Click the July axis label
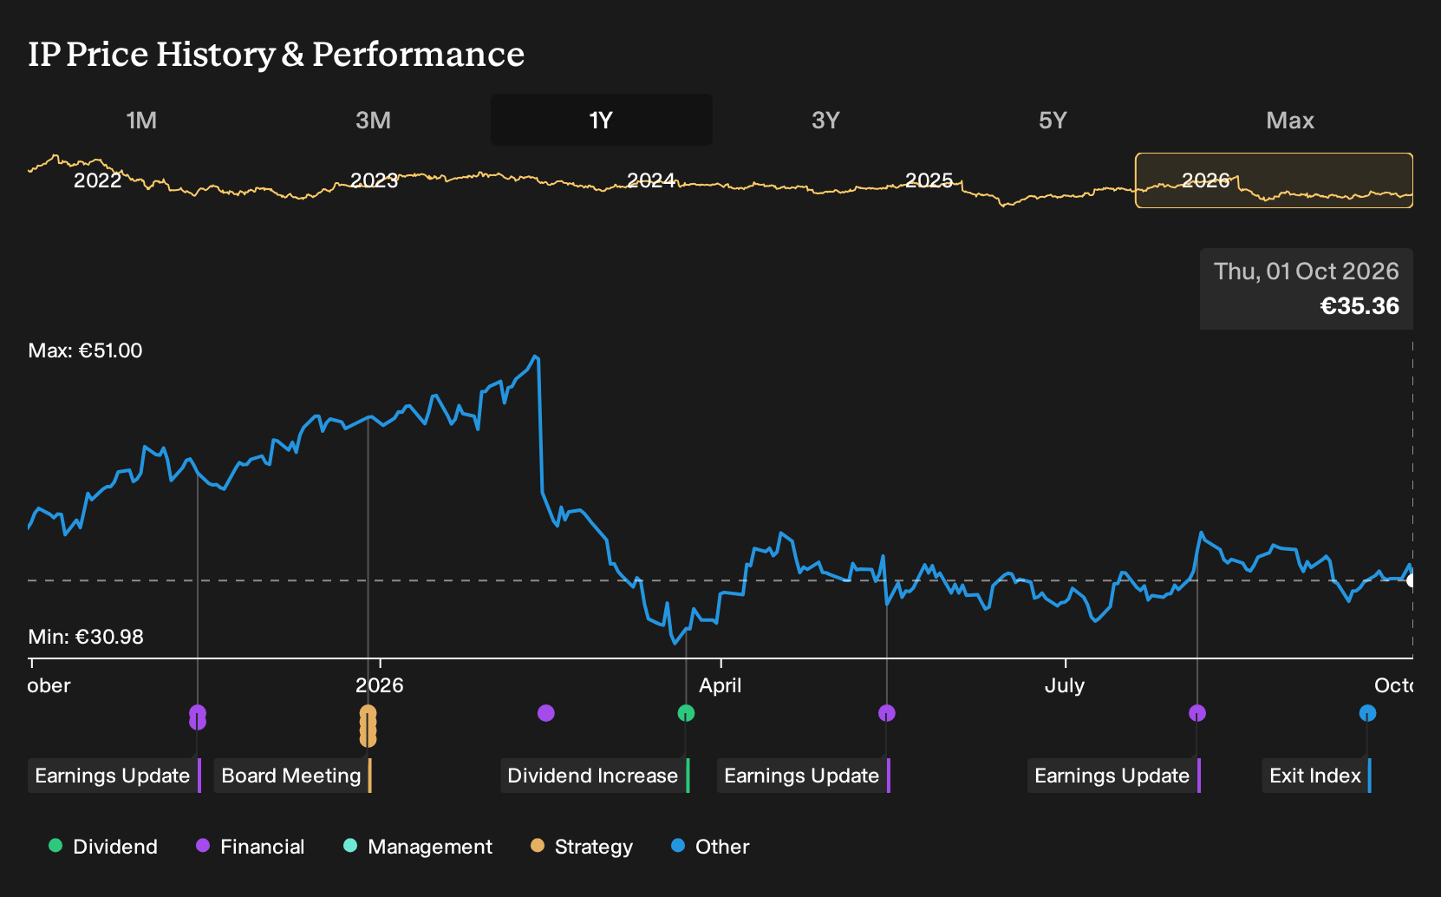The image size is (1441, 897). point(1065,685)
